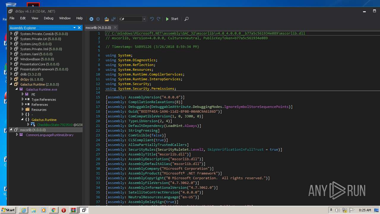Expand the WindowsBase assembly node
This screenshot has height=214, width=380.
click(x=12, y=59)
